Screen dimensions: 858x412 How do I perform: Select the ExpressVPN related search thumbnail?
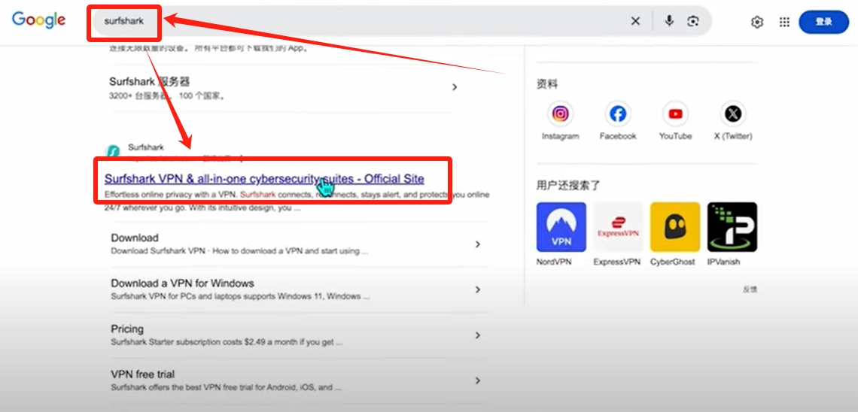click(618, 227)
